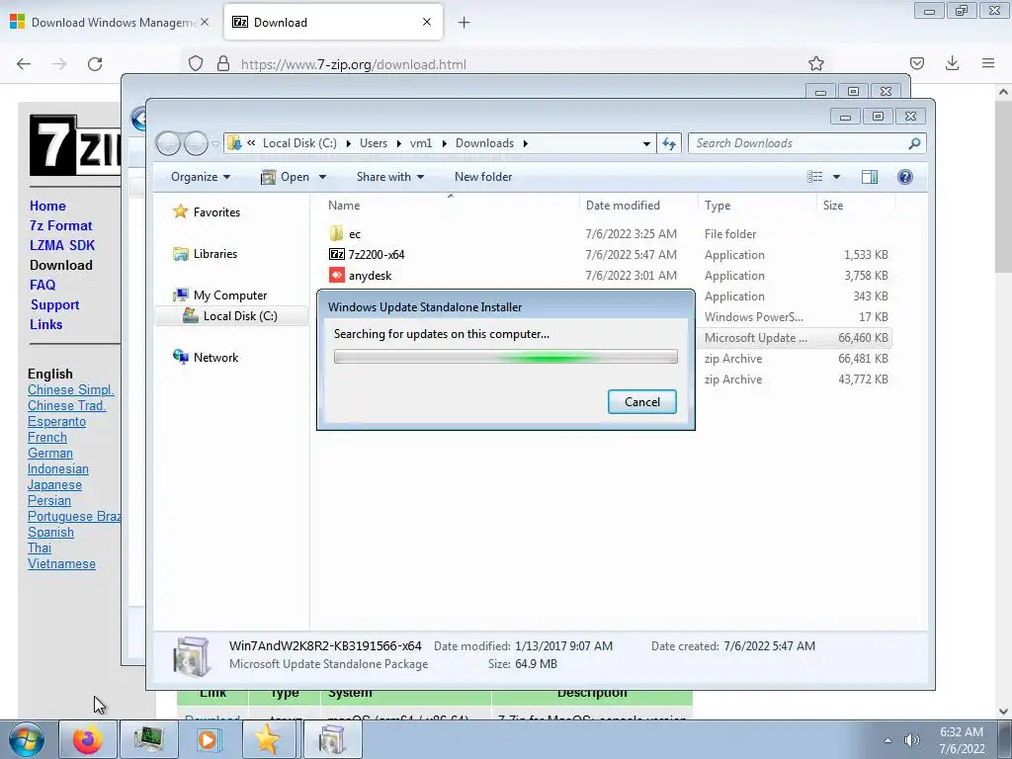Image resolution: width=1012 pixels, height=759 pixels.
Task: Open the tracking protection shield icon
Action: point(196,64)
